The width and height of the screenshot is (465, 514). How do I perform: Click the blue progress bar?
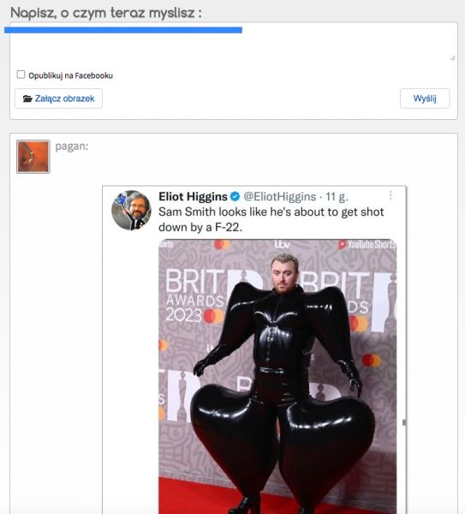(123, 30)
